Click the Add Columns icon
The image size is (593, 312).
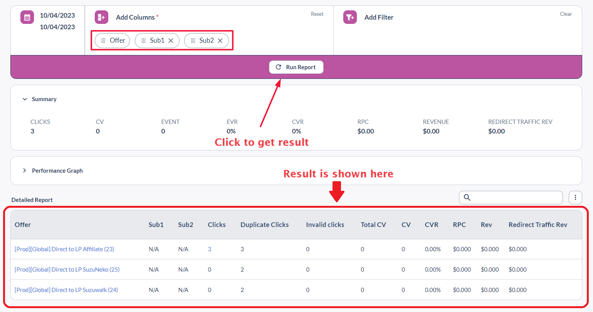tap(101, 17)
